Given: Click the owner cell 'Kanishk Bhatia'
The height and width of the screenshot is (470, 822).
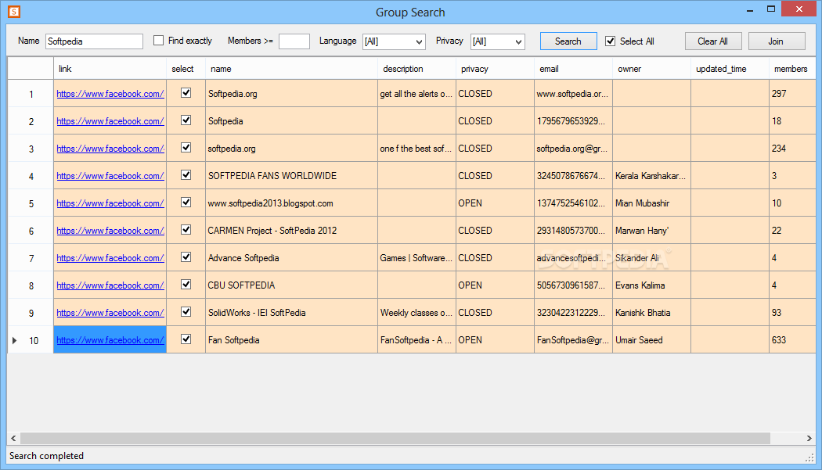Looking at the screenshot, I should [x=651, y=313].
